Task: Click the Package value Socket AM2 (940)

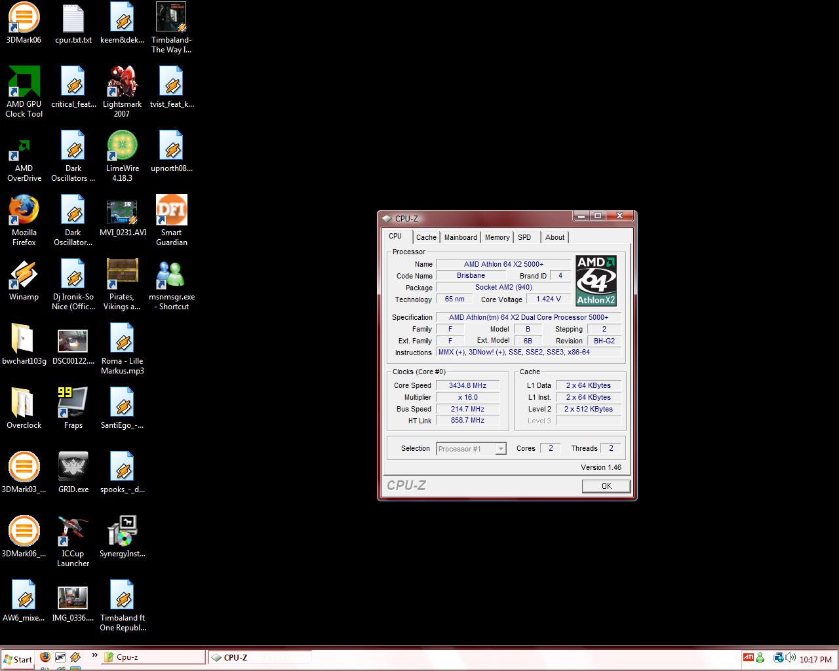Action: tap(503, 287)
